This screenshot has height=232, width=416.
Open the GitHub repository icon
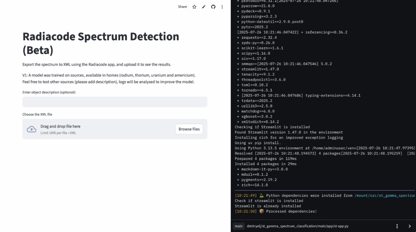[213, 7]
